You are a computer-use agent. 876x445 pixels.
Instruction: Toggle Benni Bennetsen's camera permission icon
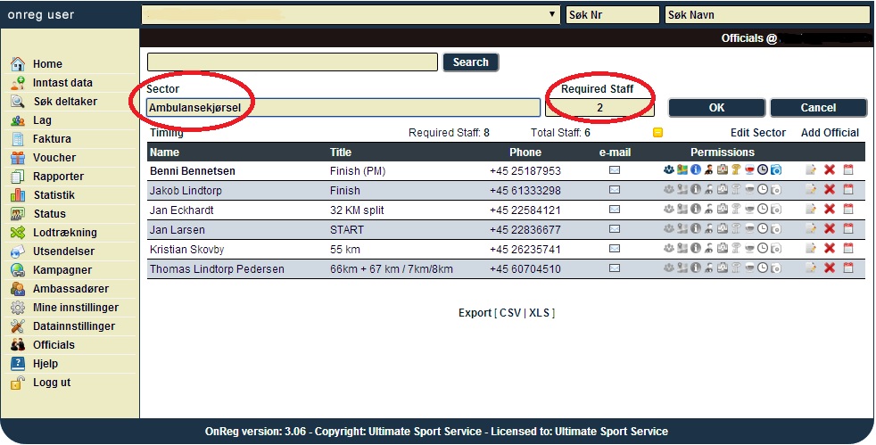coord(776,169)
